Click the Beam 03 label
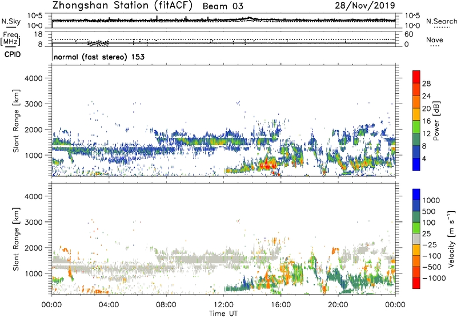Viewport: 457px width, 317px height. (x=223, y=6)
